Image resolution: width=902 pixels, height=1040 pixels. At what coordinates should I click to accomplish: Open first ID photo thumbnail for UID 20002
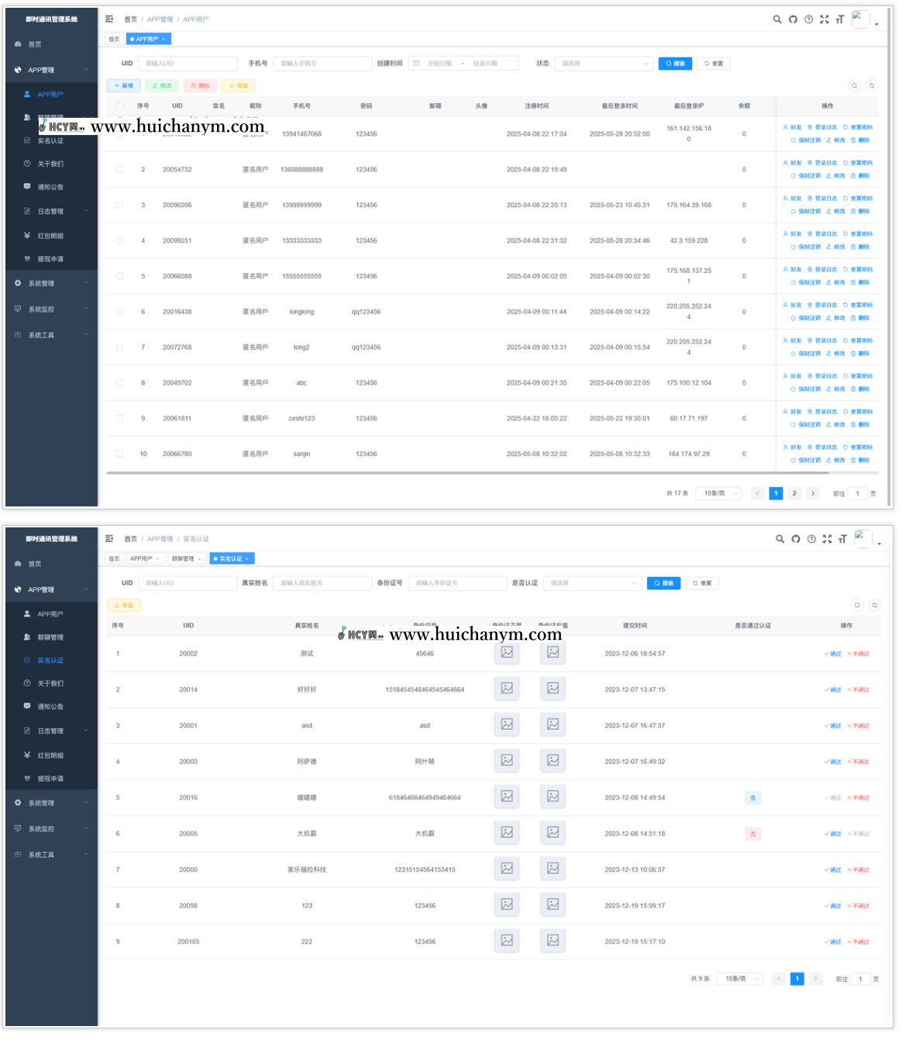507,653
